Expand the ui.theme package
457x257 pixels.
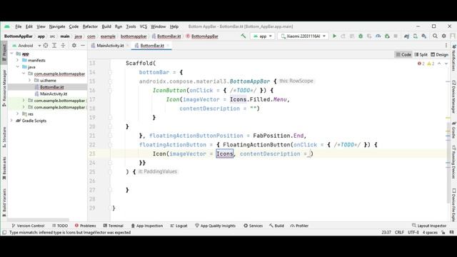pos(29,81)
